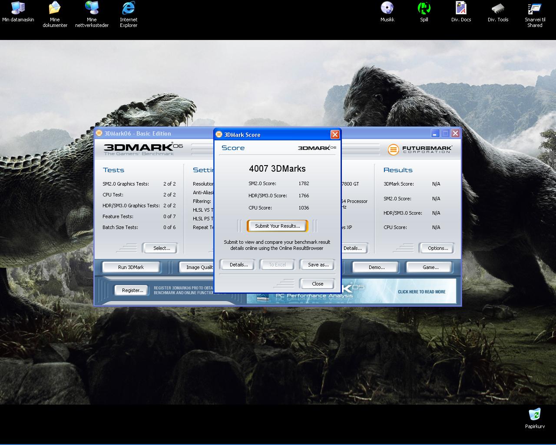Click the 'CPU Test:' label under Tests
The image size is (556, 445).
click(x=113, y=195)
